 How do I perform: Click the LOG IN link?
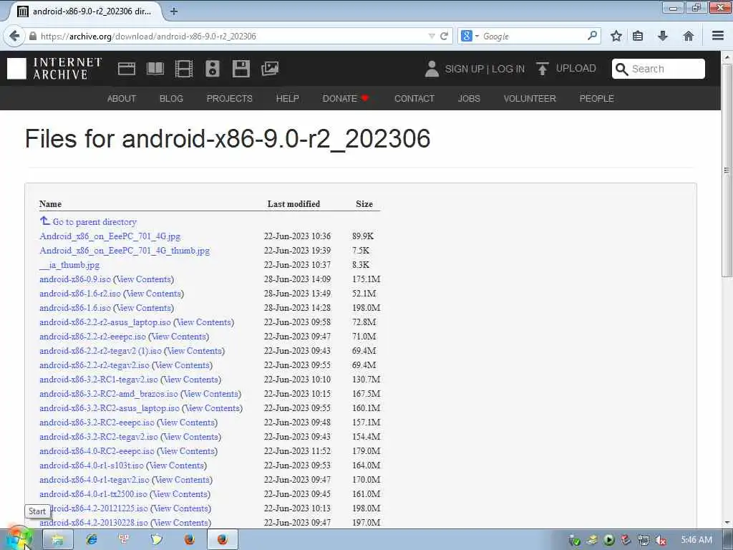508,69
